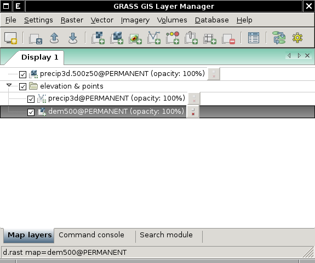This screenshot has width=315, height=263.
Task: Add an RGB or HIS map layer
Action: [135, 38]
